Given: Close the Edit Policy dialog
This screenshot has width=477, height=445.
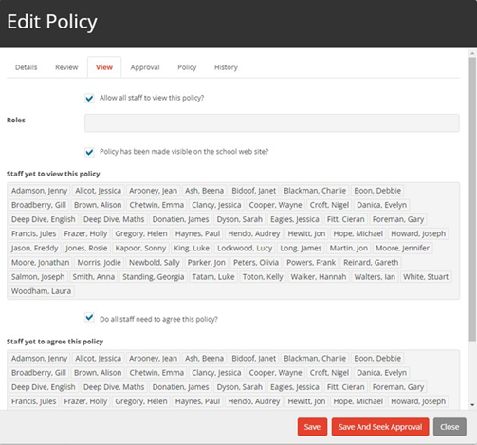Looking at the screenshot, I should (x=449, y=427).
